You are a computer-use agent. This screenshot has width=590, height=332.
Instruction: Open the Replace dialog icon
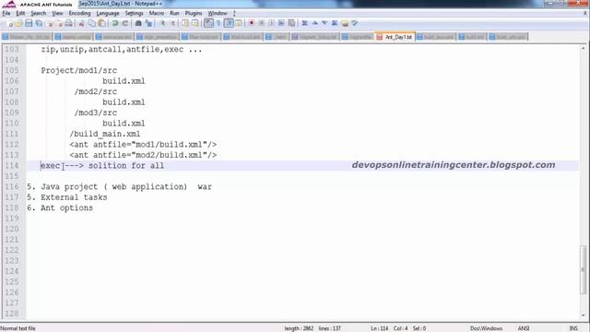click(x=148, y=23)
